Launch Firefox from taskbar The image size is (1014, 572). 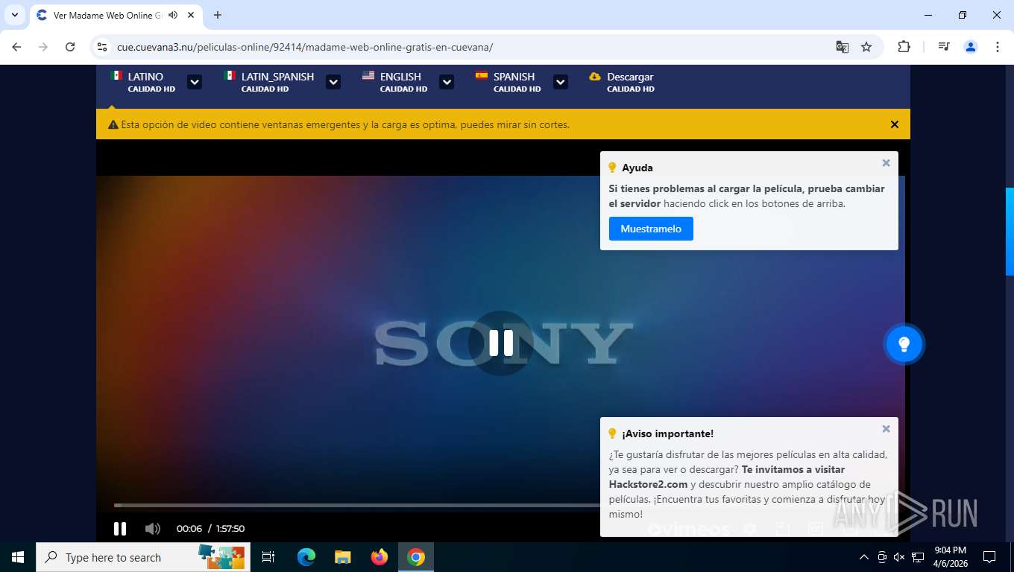click(380, 557)
